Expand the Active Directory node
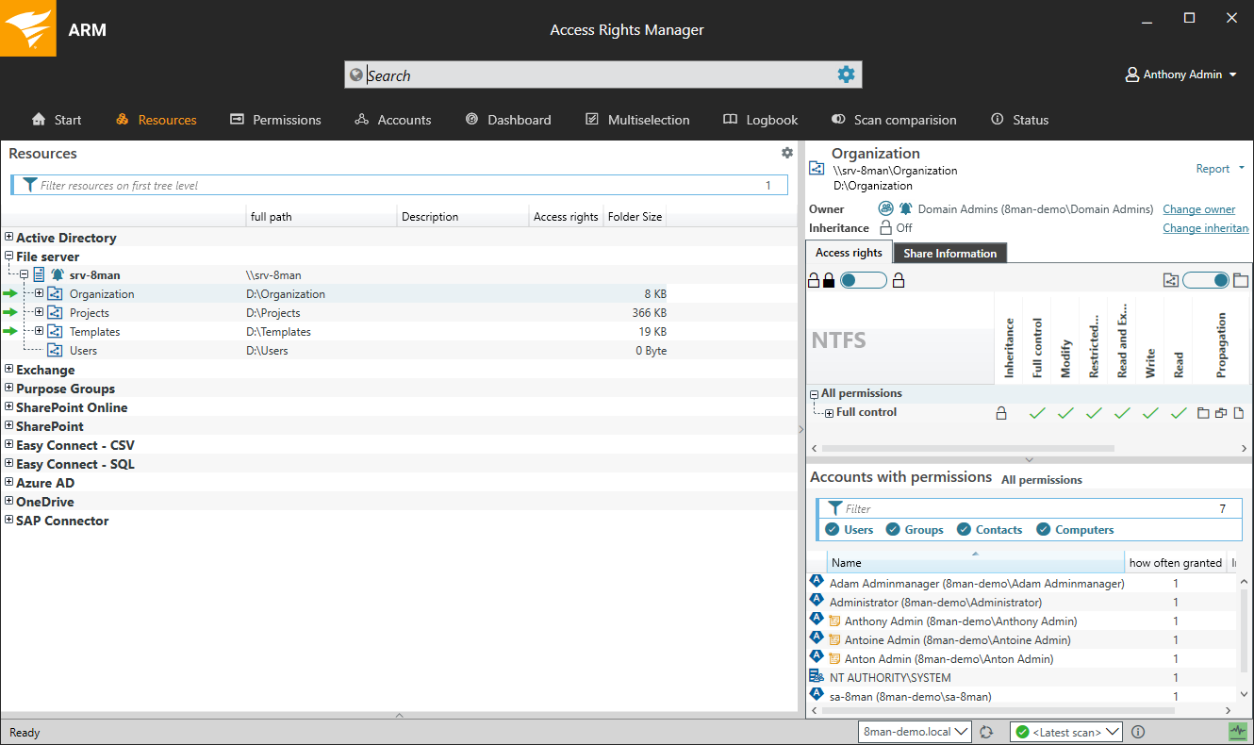 pyautogui.click(x=8, y=238)
